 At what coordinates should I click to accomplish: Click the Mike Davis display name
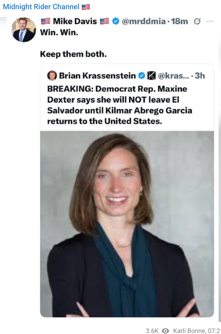click(75, 21)
